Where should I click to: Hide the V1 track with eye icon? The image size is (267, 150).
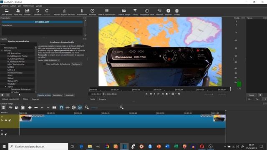pos(6,120)
